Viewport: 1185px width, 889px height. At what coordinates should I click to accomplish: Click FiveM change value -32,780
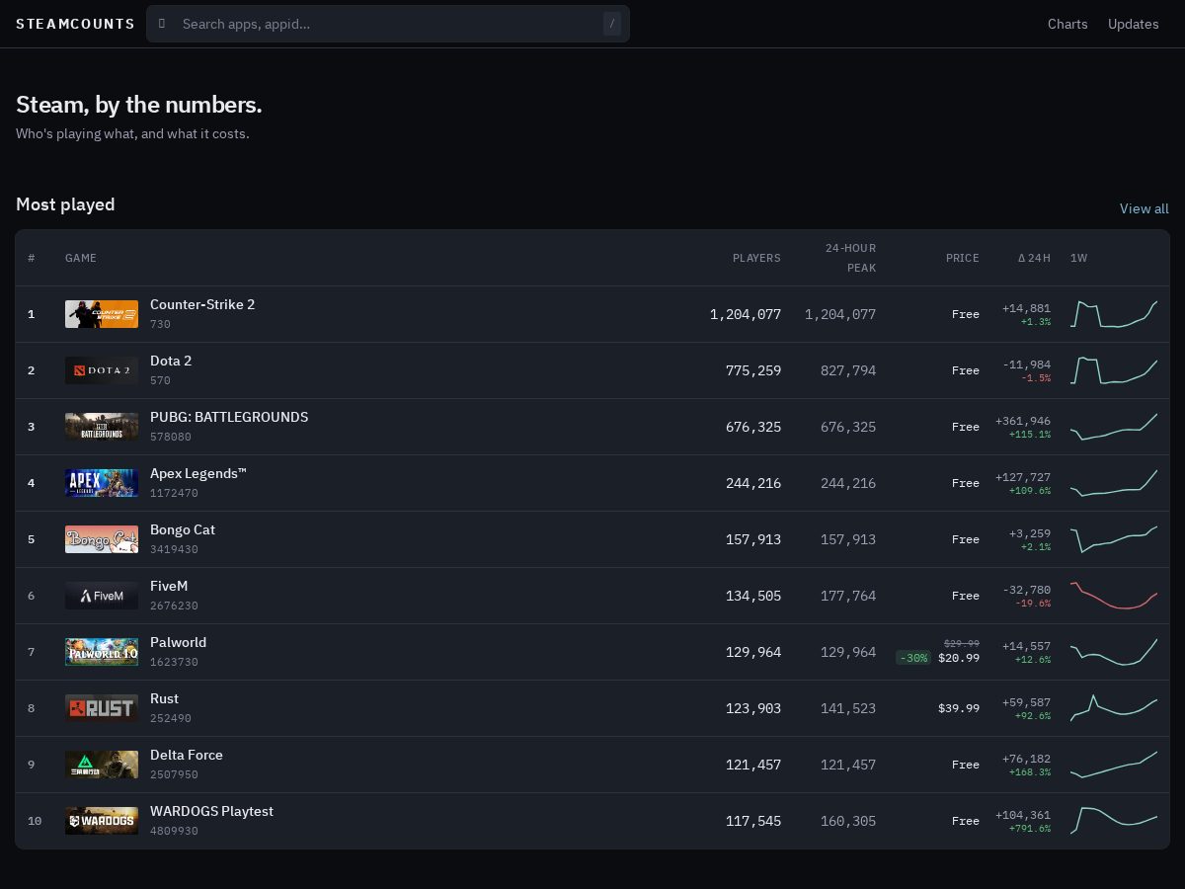[1027, 590]
